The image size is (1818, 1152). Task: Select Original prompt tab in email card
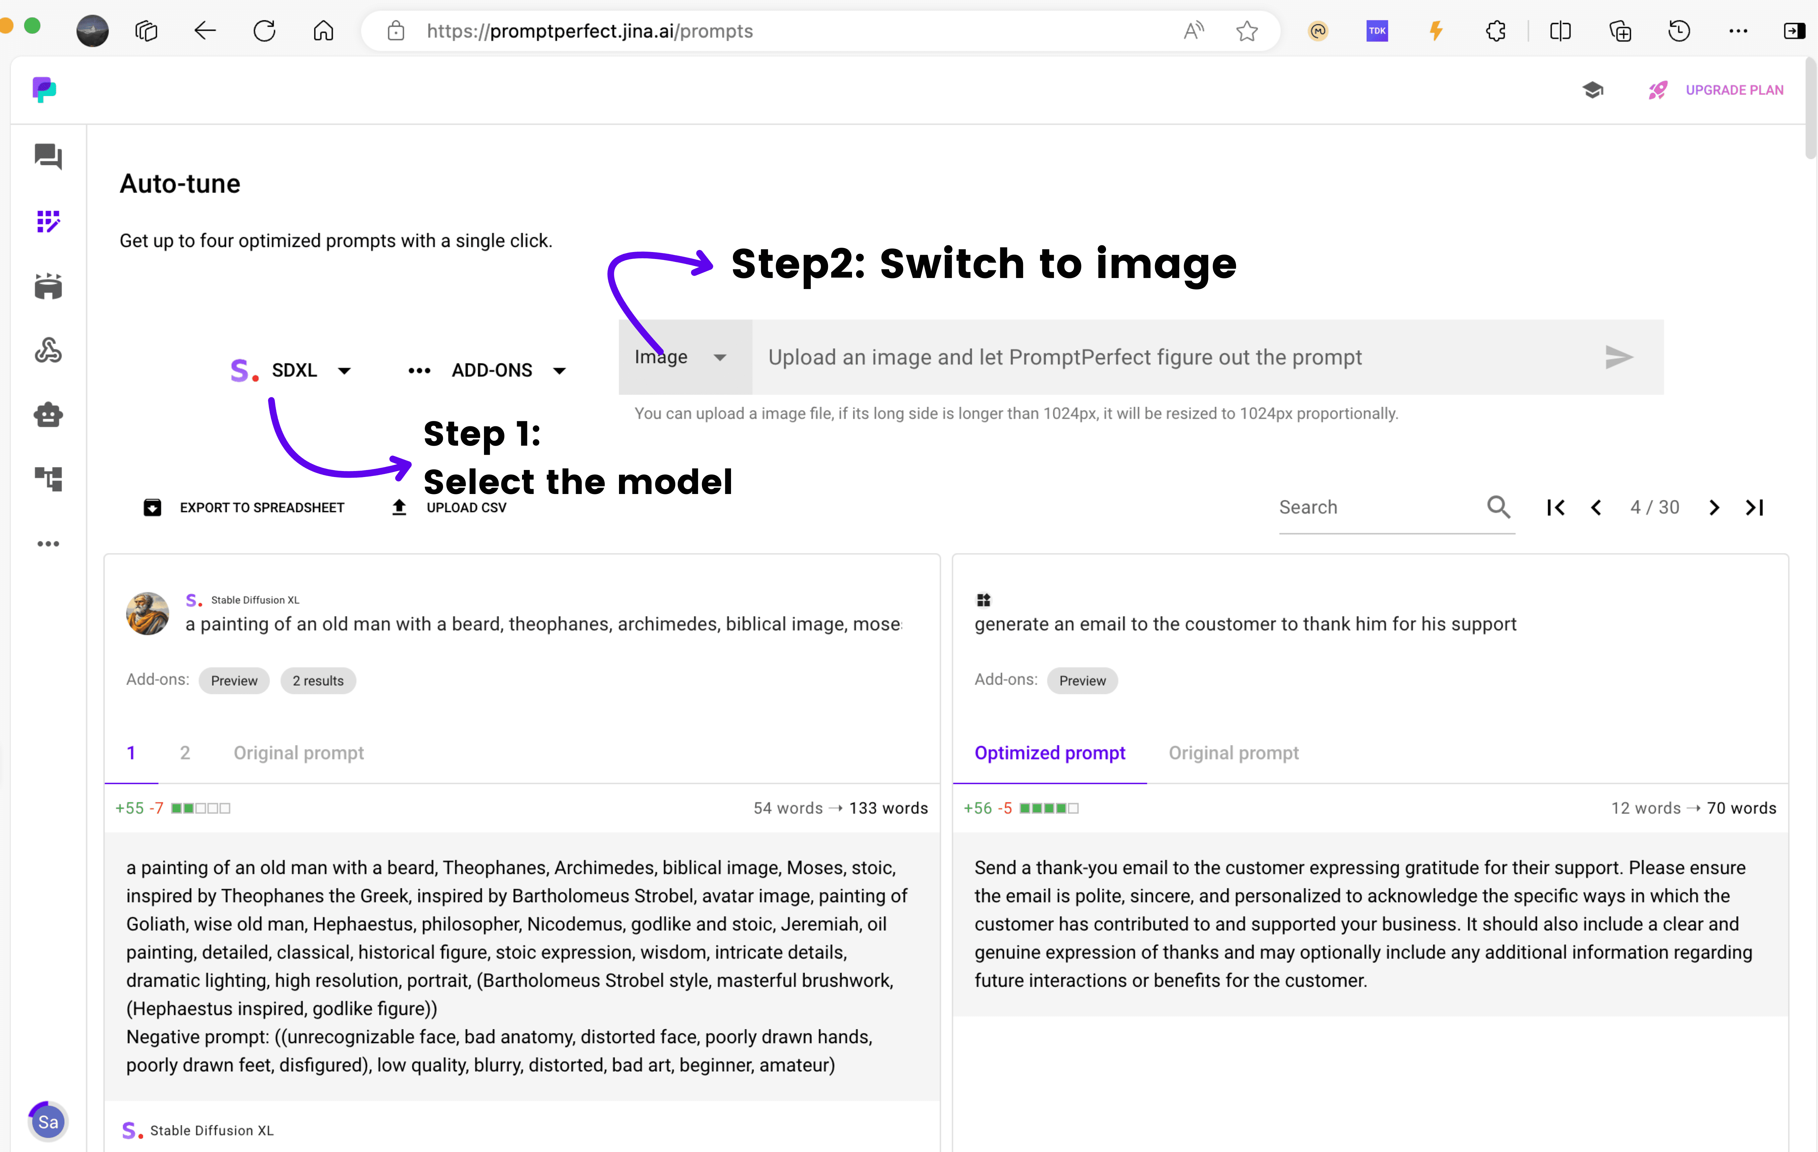(1233, 753)
